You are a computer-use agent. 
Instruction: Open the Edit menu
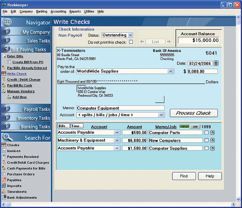pos(13,12)
